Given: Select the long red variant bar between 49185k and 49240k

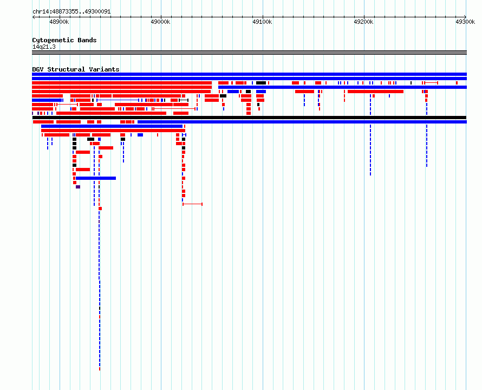Looking at the screenshot, I should pyautogui.click(x=375, y=92).
